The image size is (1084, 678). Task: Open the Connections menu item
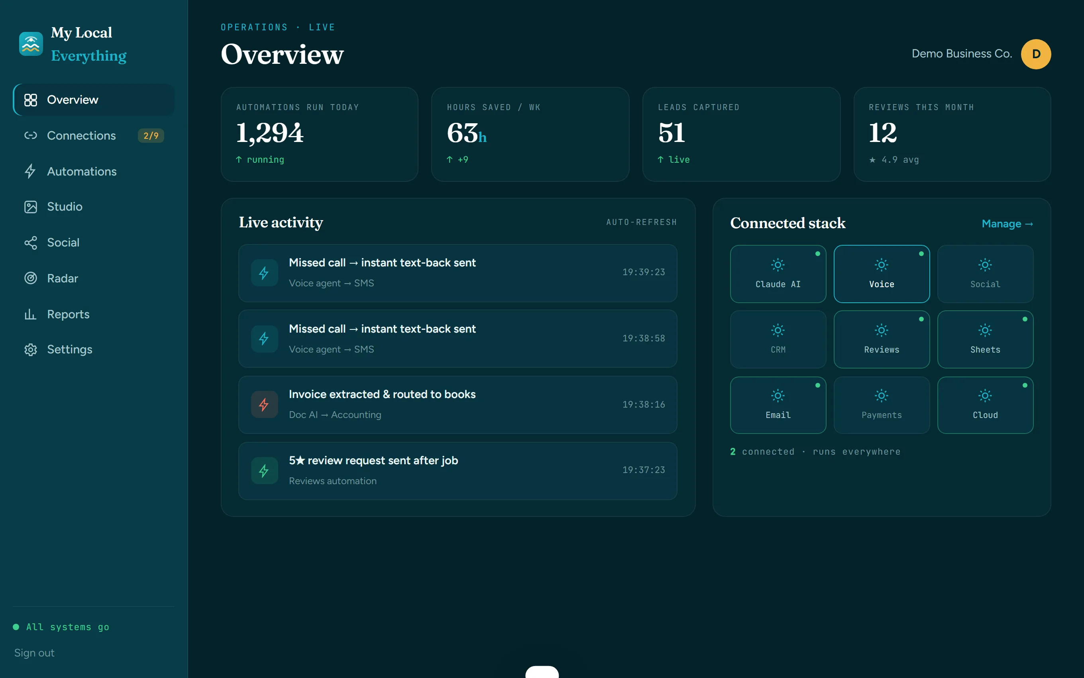click(94, 136)
